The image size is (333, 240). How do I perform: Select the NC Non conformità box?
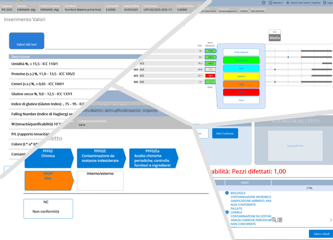click(48, 209)
